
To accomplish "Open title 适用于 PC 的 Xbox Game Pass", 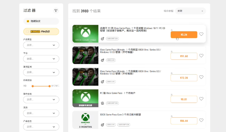I will tap(132, 29).
